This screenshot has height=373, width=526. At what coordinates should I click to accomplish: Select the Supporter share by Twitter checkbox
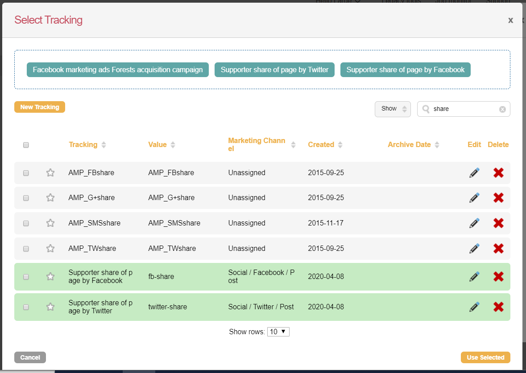click(26, 307)
